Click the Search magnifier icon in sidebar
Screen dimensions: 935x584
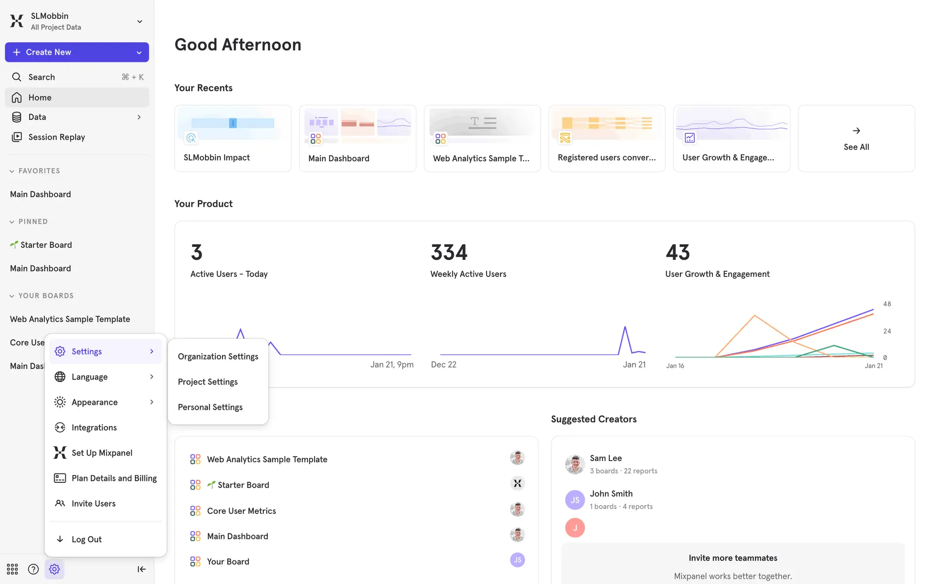(x=17, y=77)
